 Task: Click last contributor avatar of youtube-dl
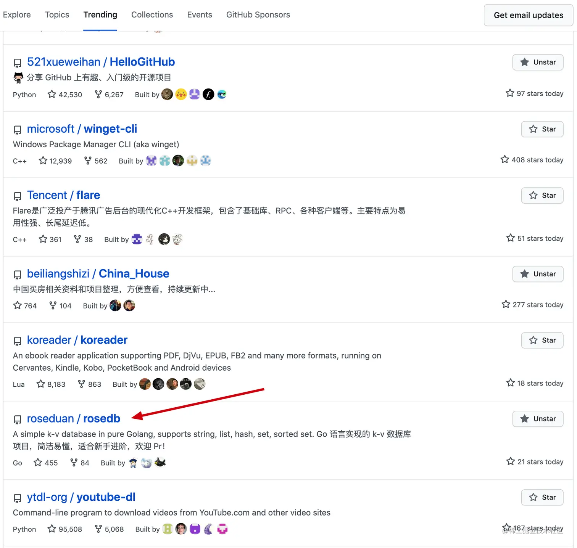pyautogui.click(x=222, y=529)
